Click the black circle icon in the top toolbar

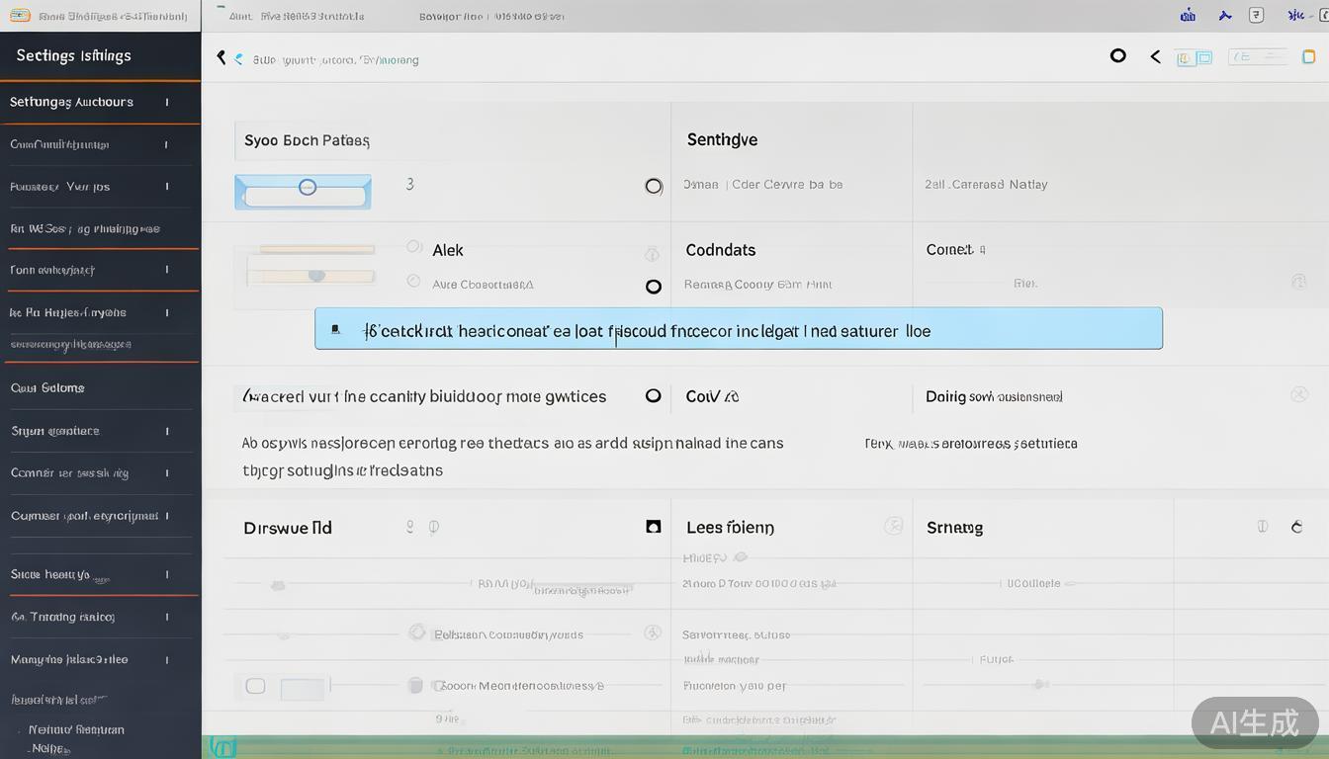tap(1117, 56)
